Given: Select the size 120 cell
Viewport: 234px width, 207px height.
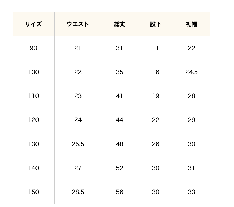Looking at the screenshot, I should (33, 120).
